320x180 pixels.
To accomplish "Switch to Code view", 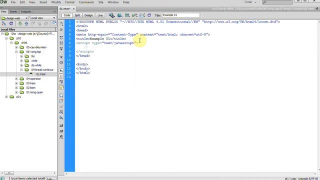I will (66, 15).
